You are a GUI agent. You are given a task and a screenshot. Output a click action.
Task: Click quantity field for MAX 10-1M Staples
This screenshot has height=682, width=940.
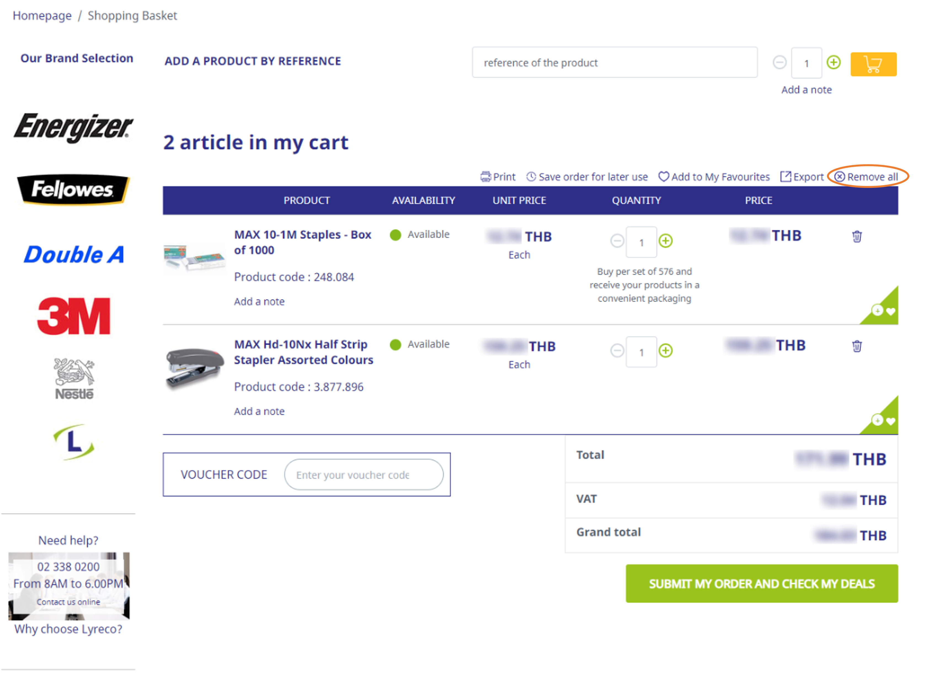point(641,242)
